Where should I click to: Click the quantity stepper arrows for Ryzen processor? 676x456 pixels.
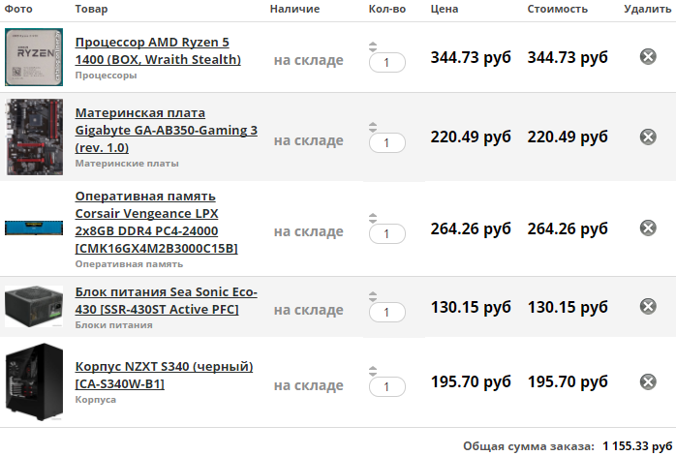click(373, 46)
